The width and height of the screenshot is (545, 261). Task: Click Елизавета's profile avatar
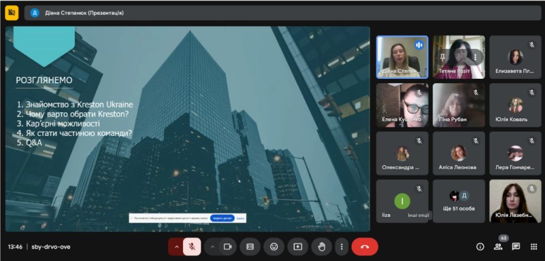click(515, 57)
